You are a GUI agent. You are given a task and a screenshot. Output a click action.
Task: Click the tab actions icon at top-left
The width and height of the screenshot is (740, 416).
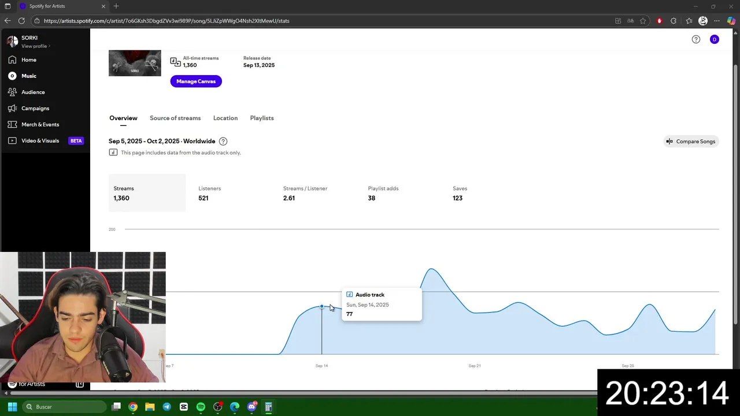(x=8, y=6)
